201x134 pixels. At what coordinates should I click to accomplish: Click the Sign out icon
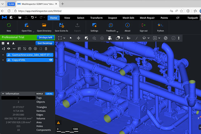[x=143, y=25]
